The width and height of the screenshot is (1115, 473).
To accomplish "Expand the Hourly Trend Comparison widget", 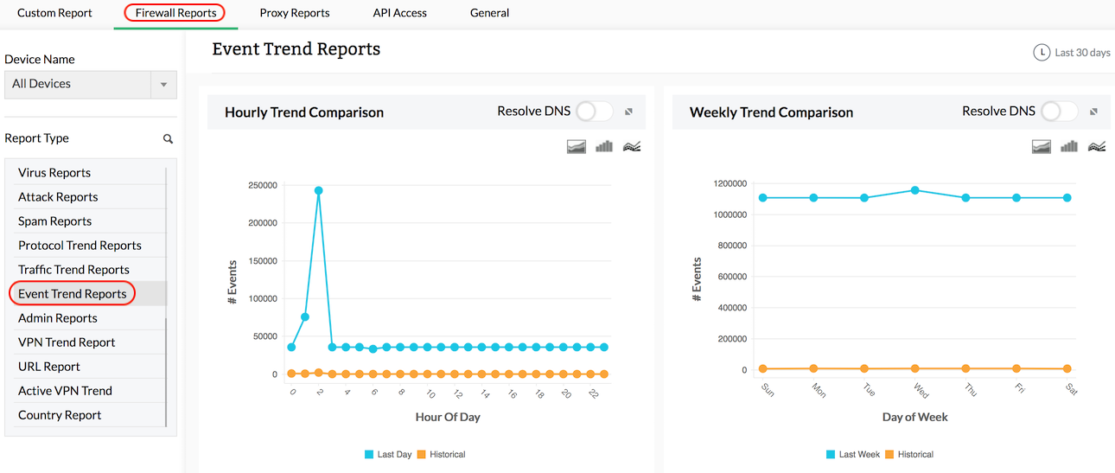I will tap(629, 112).
